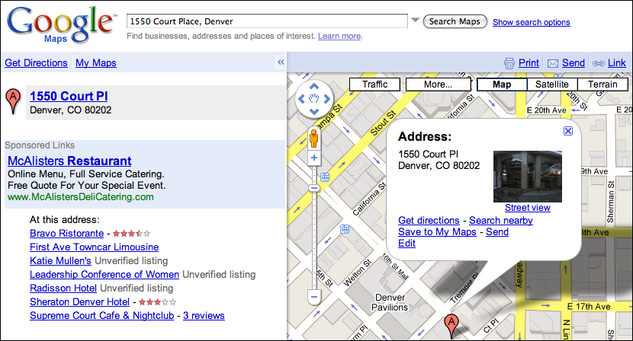Image resolution: width=633 pixels, height=341 pixels.
Task: Open the search box suggestions dropdown arrow
Action: 415,21
